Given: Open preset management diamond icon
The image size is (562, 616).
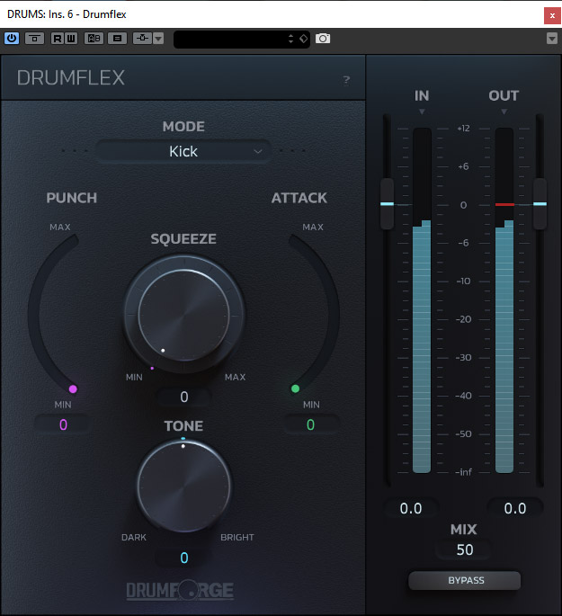Looking at the screenshot, I should [x=304, y=39].
